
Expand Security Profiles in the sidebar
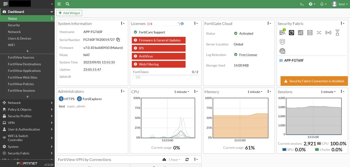click(x=27, y=116)
